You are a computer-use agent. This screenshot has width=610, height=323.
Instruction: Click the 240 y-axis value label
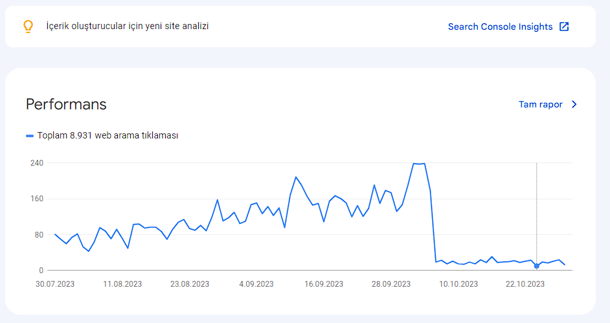[37, 163]
